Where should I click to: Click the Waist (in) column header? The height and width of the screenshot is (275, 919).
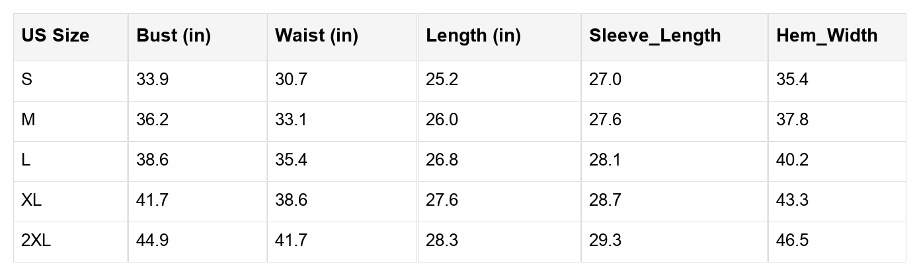click(x=316, y=36)
